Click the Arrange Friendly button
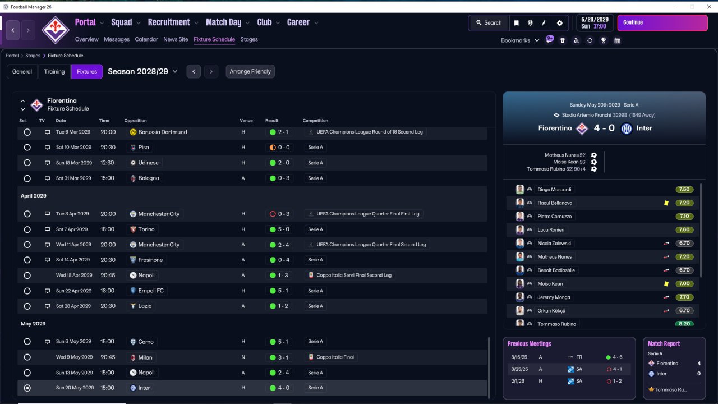This screenshot has width=718, height=404. point(250,71)
